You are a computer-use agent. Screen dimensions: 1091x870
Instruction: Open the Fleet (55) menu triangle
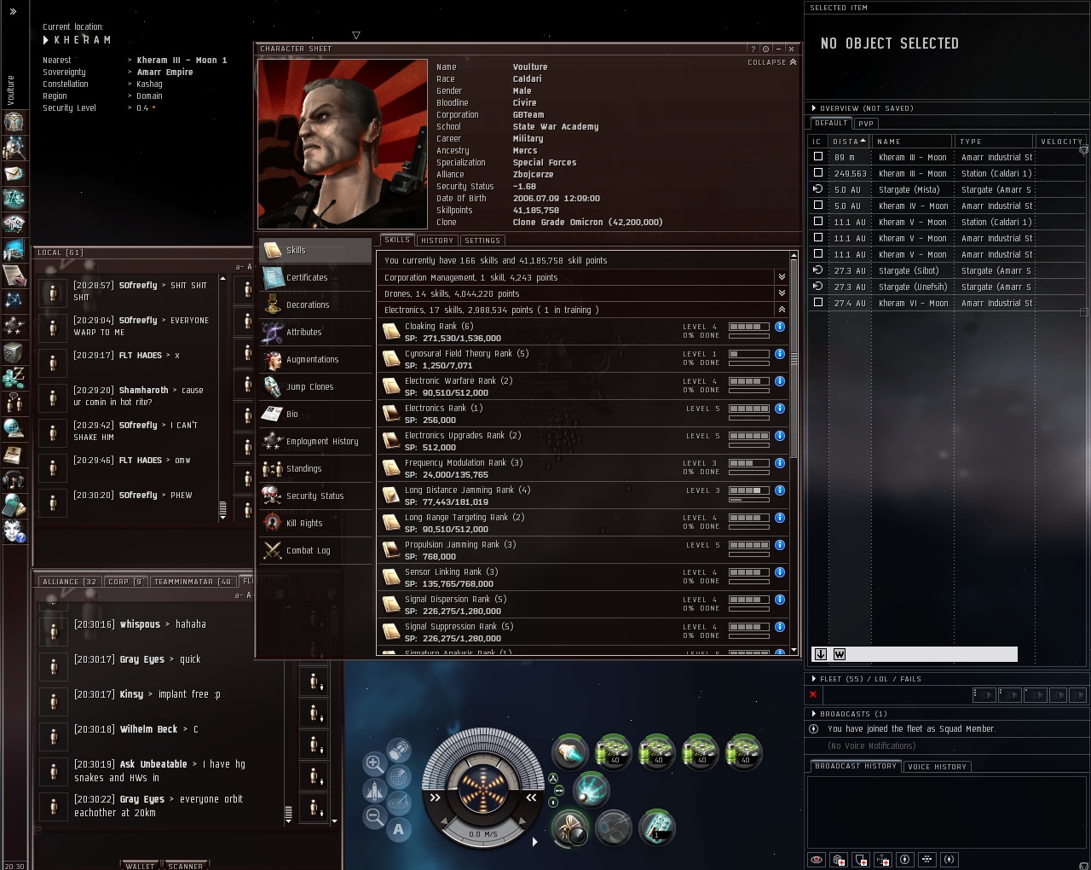[814, 679]
